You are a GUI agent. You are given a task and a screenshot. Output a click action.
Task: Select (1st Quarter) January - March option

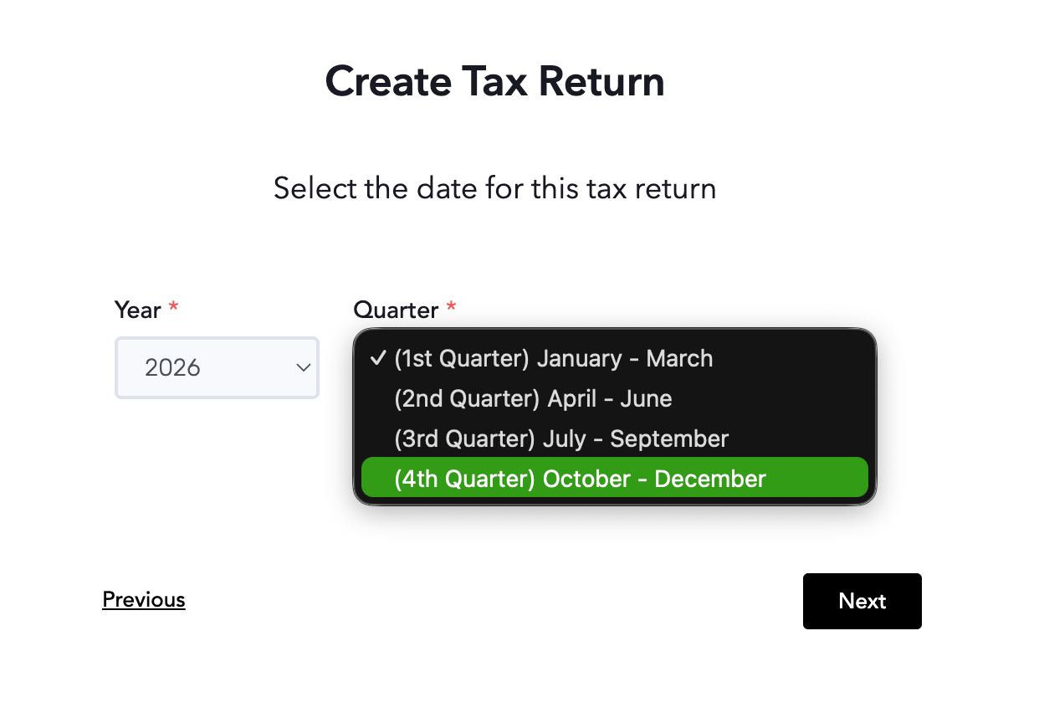pos(615,358)
